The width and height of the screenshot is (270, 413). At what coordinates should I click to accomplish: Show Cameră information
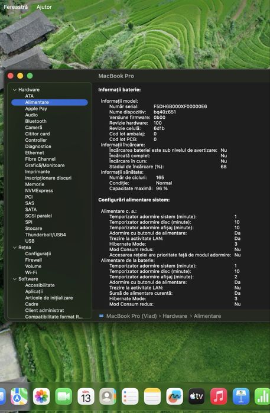click(34, 128)
